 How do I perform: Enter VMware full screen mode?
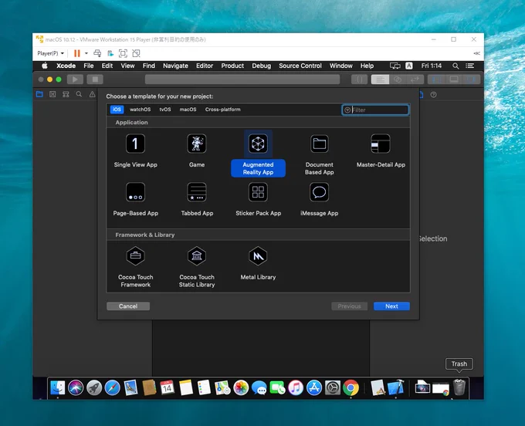coord(123,53)
